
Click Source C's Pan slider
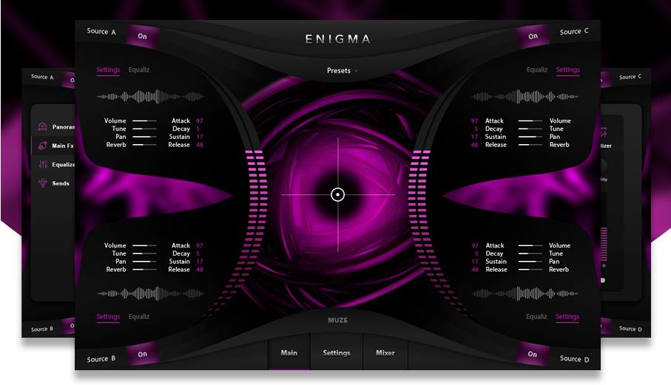pos(530,137)
